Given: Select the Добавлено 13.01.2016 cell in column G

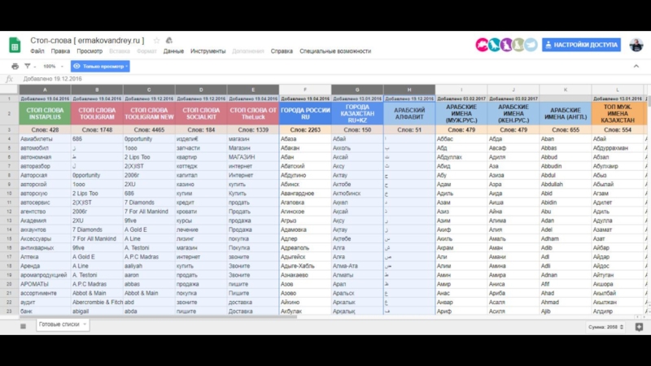Looking at the screenshot, I should (357, 98).
